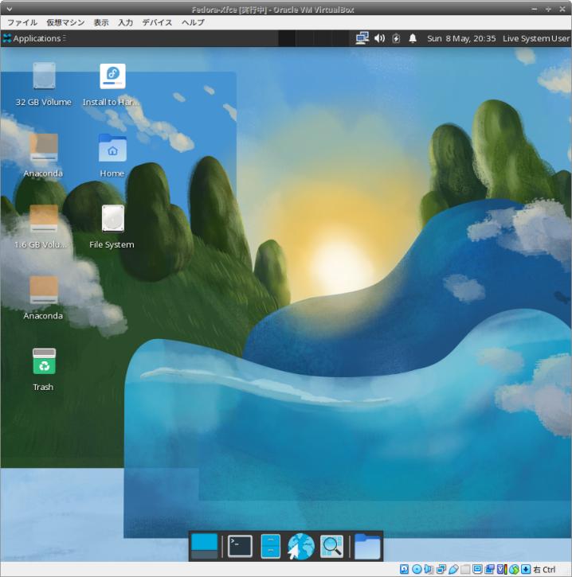
Task: Open the ファイル menu
Action: pos(22,22)
